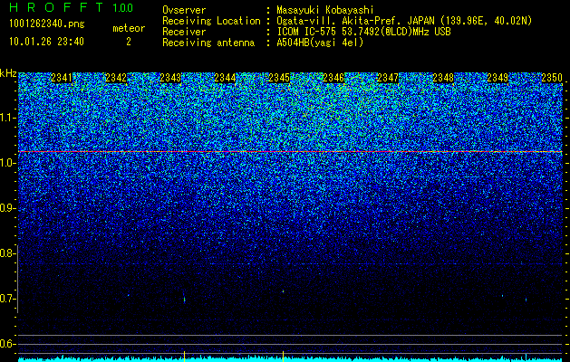Select the observer name Masayuki Kobayashi
Screen dimensions: 570x362
click(325, 11)
